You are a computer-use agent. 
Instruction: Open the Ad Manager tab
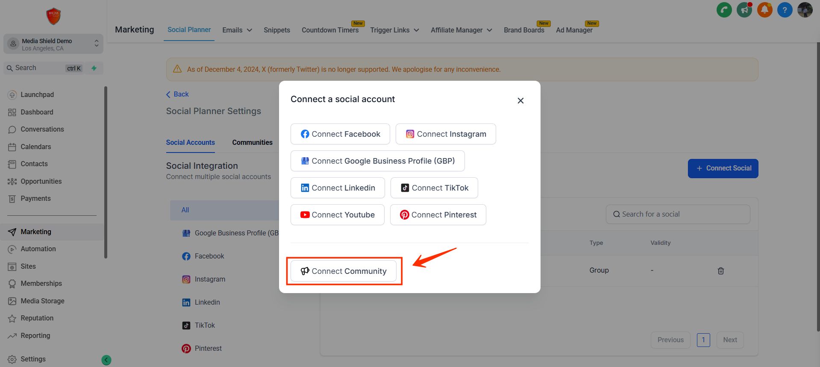(x=574, y=30)
